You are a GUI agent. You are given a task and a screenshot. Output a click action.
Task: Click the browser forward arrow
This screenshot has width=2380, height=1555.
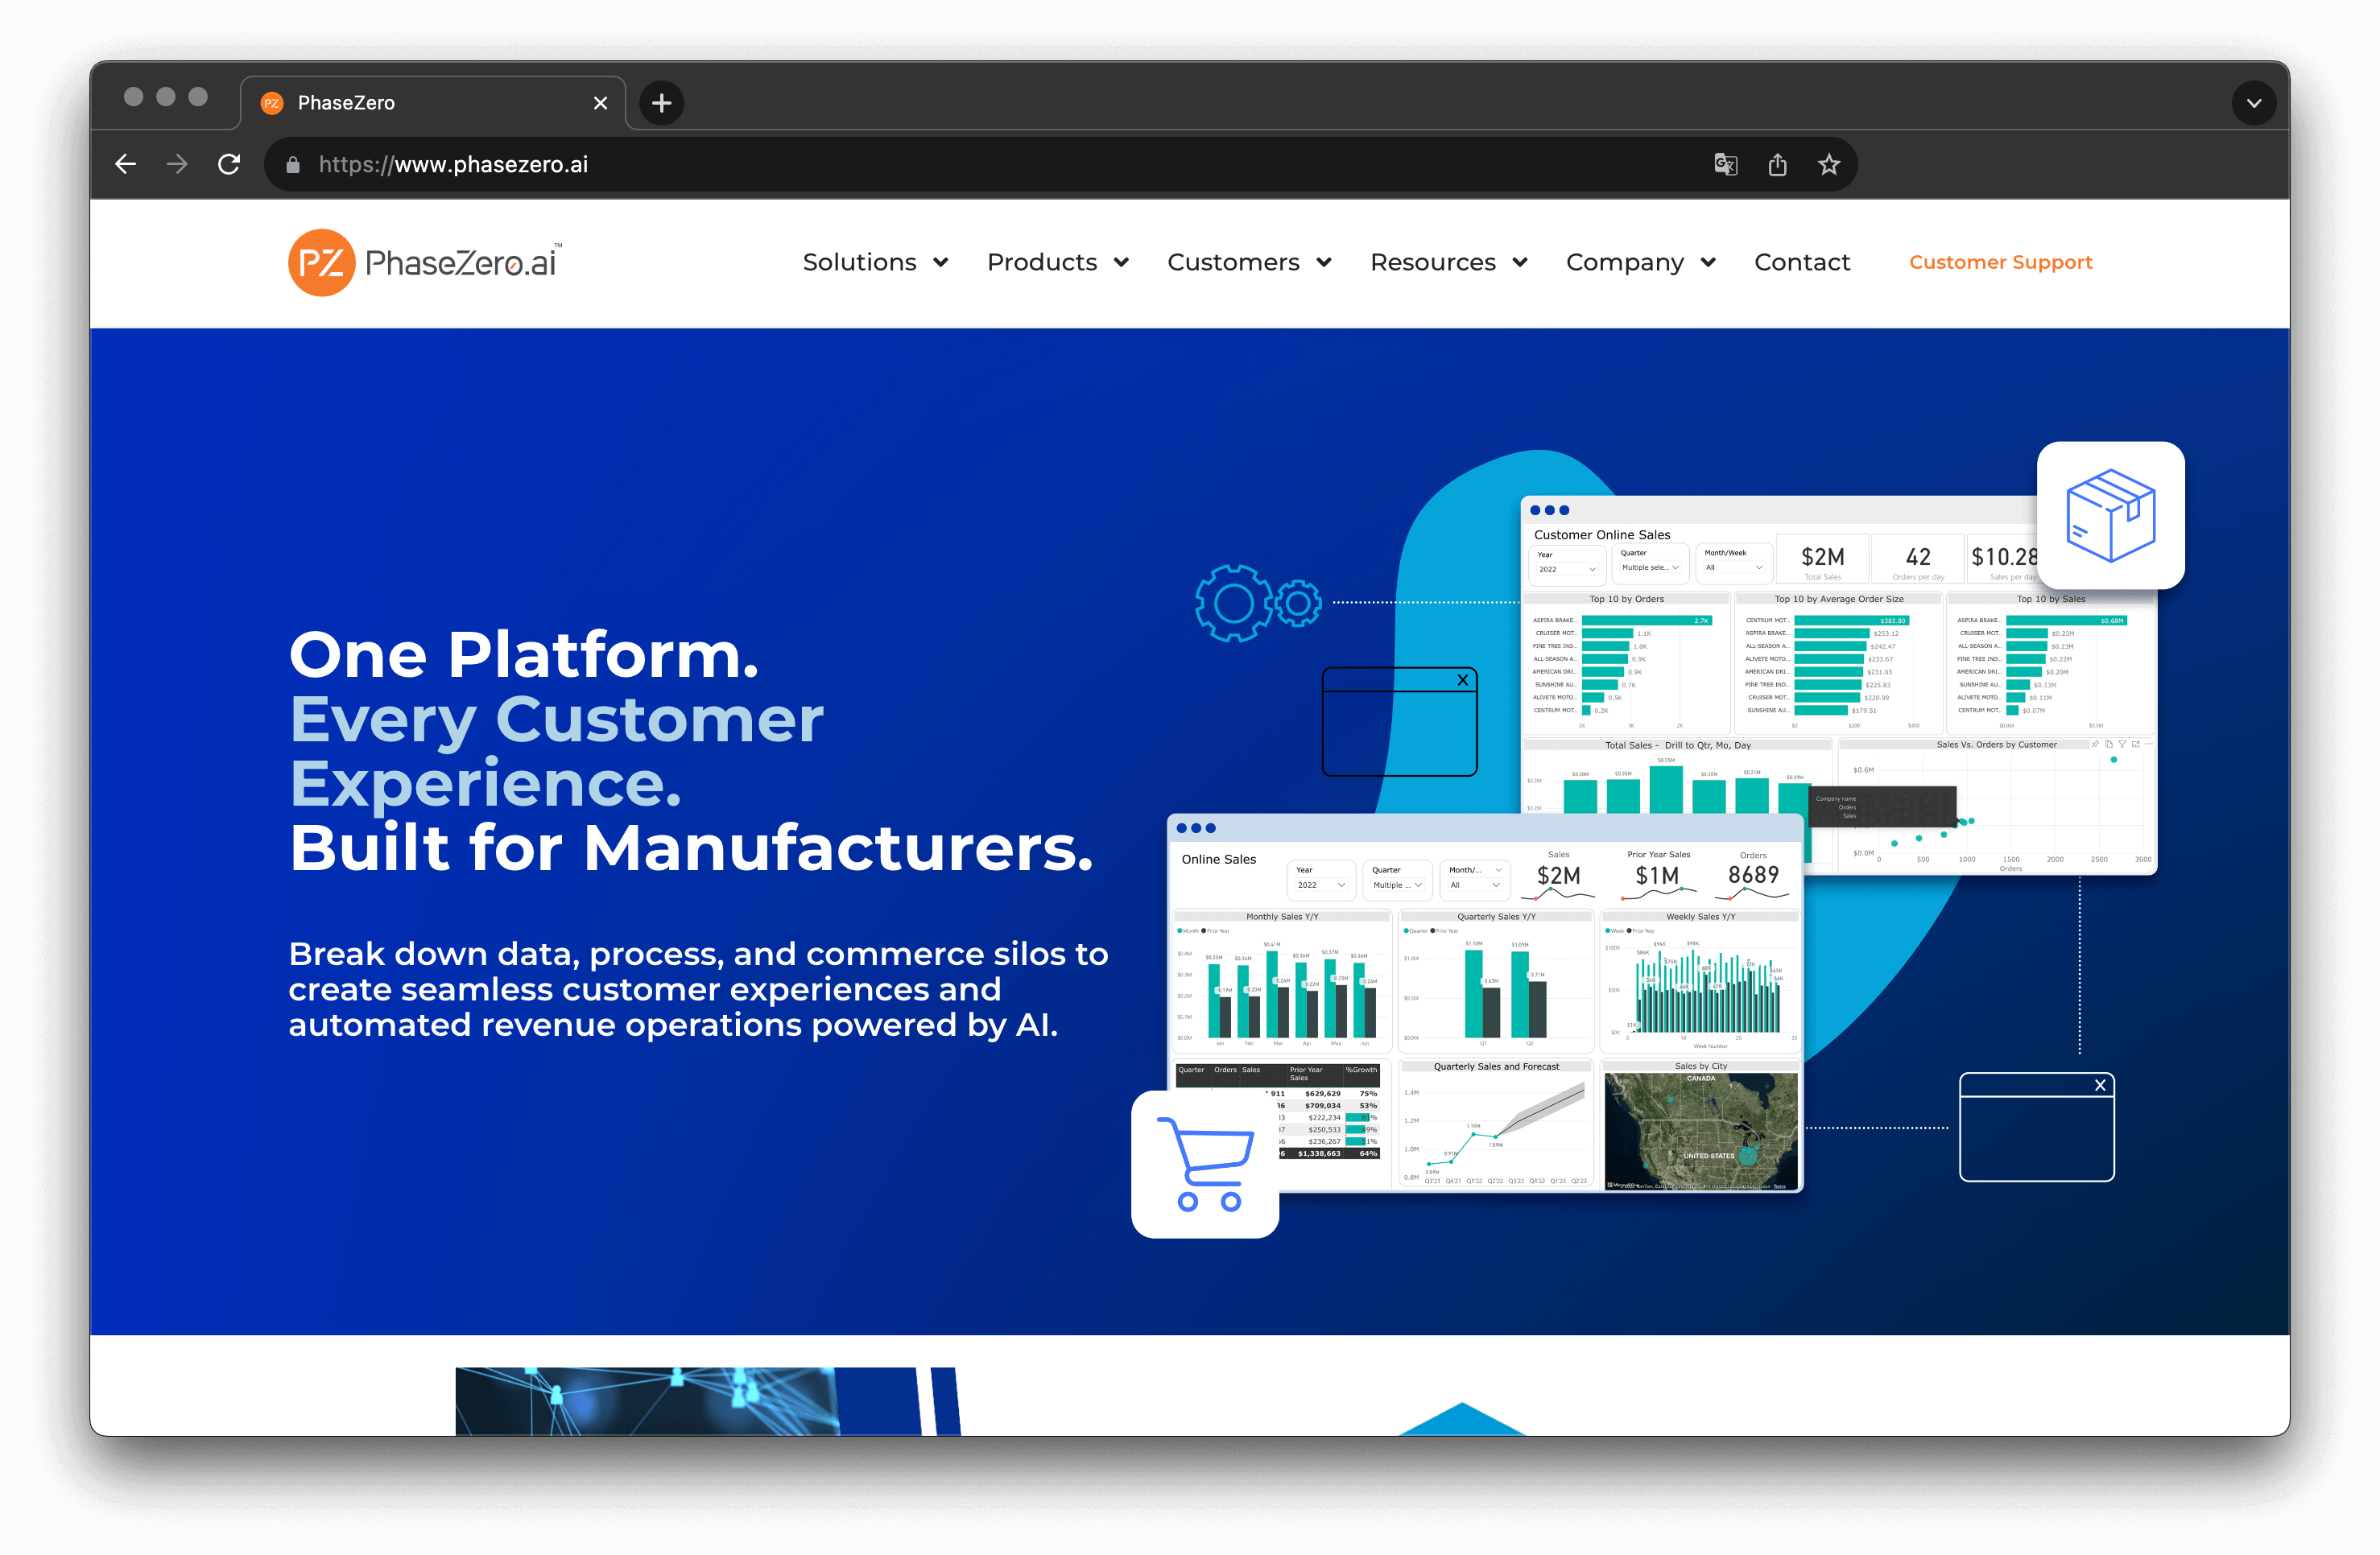pyautogui.click(x=177, y=164)
